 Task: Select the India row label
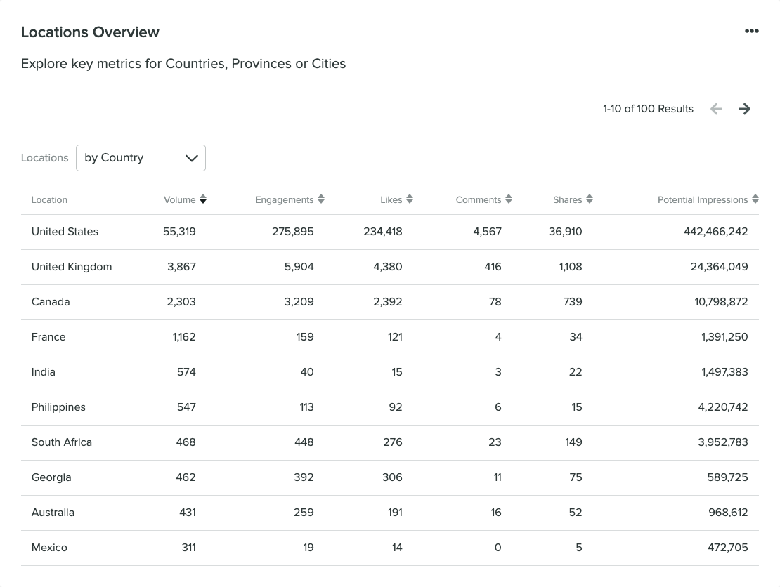(x=44, y=372)
